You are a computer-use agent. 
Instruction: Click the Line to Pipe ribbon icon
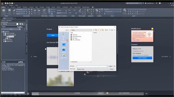(35, 12)
